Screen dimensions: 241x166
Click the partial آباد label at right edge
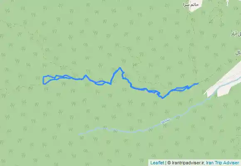point(236,34)
